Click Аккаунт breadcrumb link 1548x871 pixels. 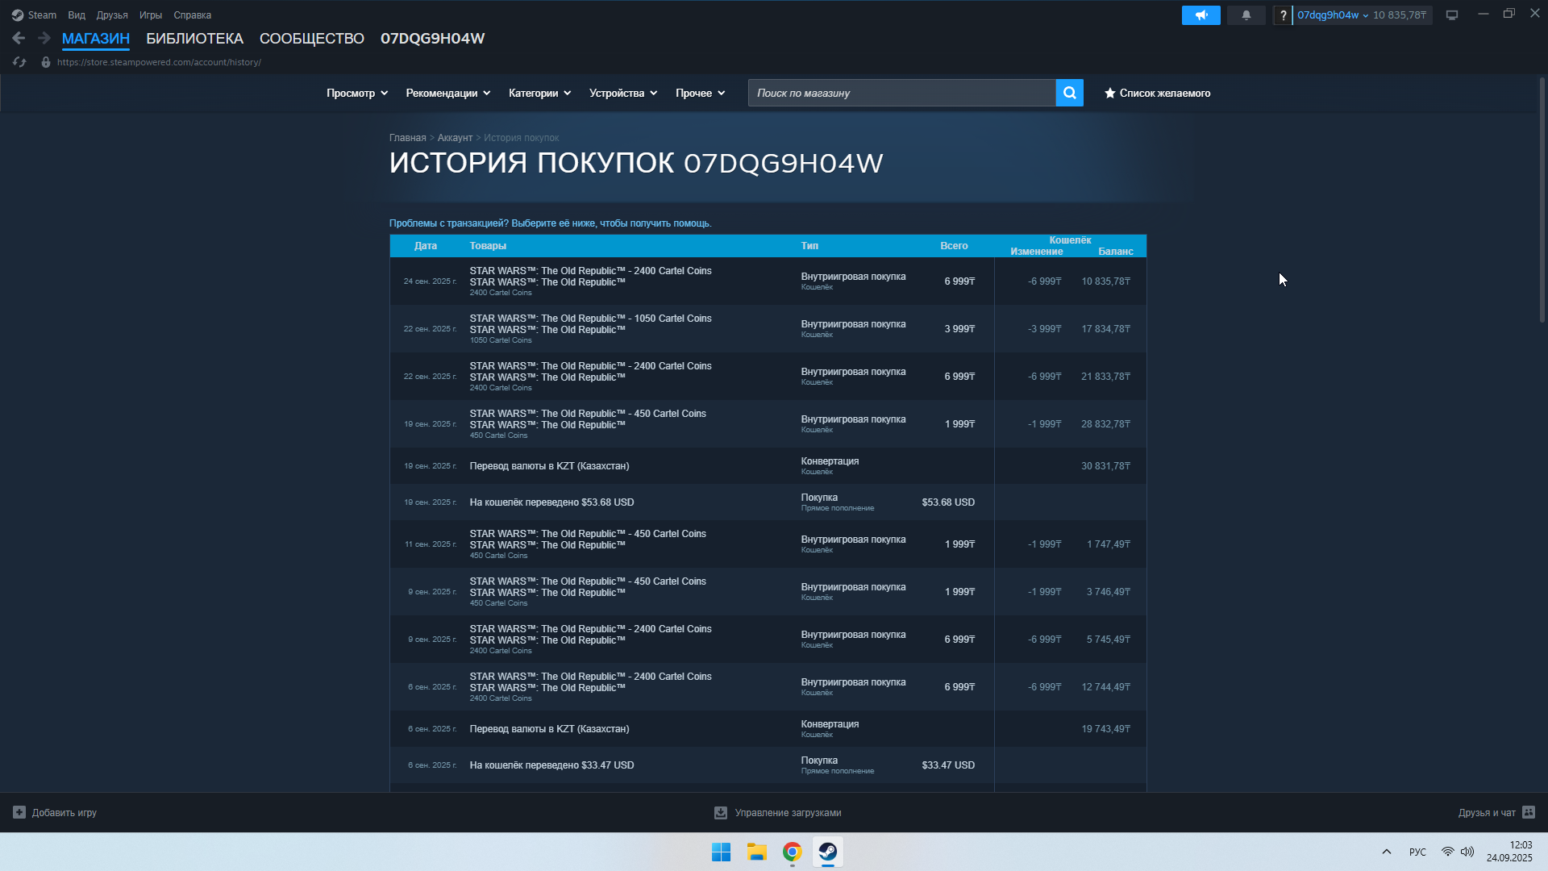(x=455, y=138)
